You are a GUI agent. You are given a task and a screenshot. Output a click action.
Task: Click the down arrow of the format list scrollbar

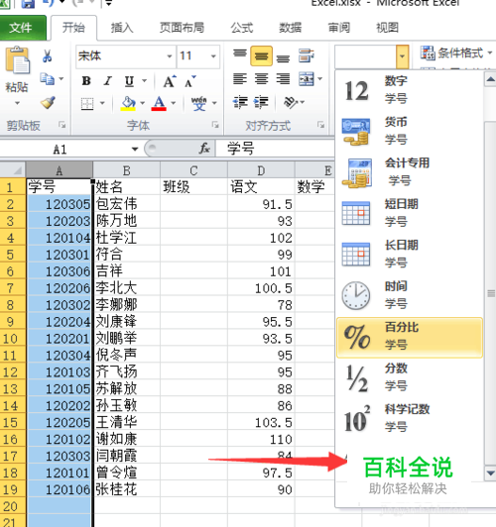pyautogui.click(x=490, y=474)
